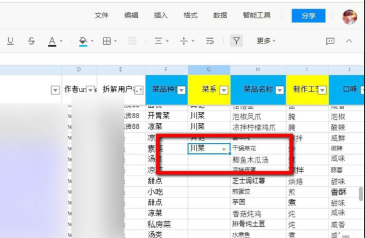The image size is (365, 238).
Task: Select the 泡椒凤爪 cell
Action: coord(258,116)
